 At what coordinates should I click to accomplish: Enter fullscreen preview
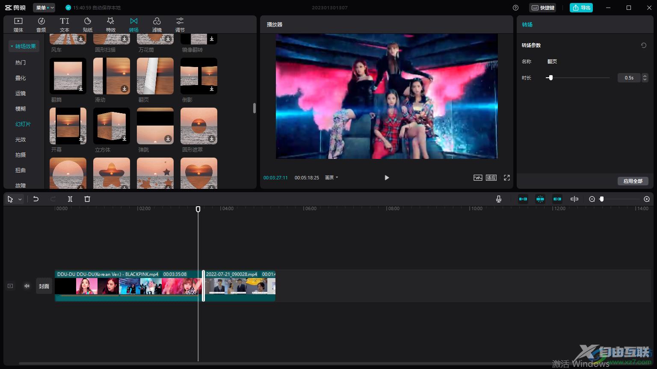click(507, 178)
